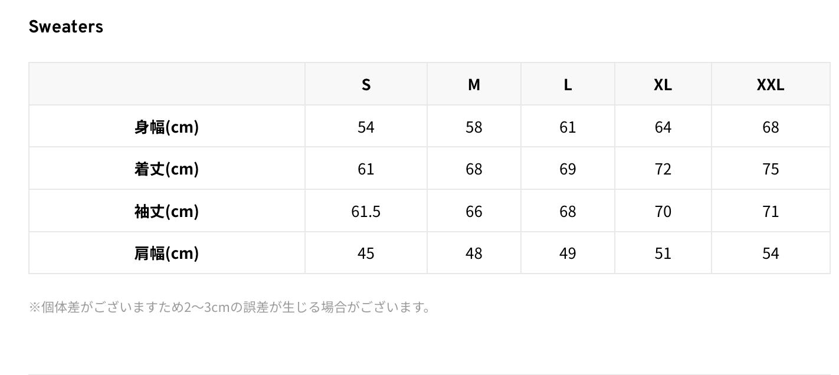This screenshot has width=839, height=375.
Task: Click the 着丈 value 72 for size XL
Action: [x=663, y=169]
